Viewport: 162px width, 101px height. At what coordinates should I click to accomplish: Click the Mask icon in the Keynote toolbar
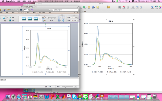[119, 7]
